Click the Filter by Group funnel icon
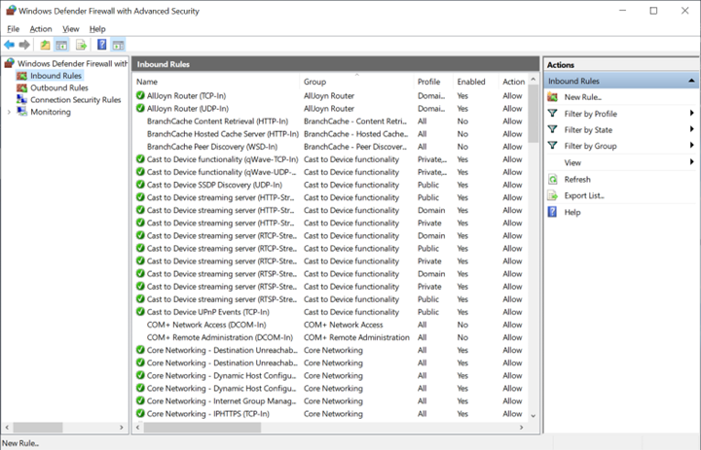Screen dimensions: 701x450 click(553, 146)
